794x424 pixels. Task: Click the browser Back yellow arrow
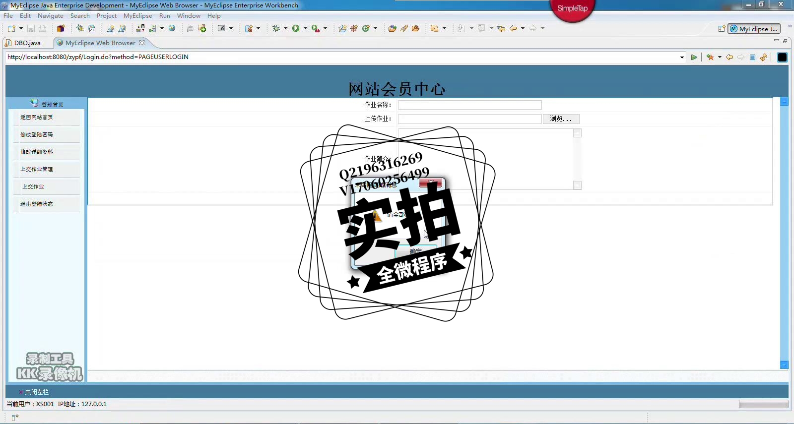click(x=729, y=58)
